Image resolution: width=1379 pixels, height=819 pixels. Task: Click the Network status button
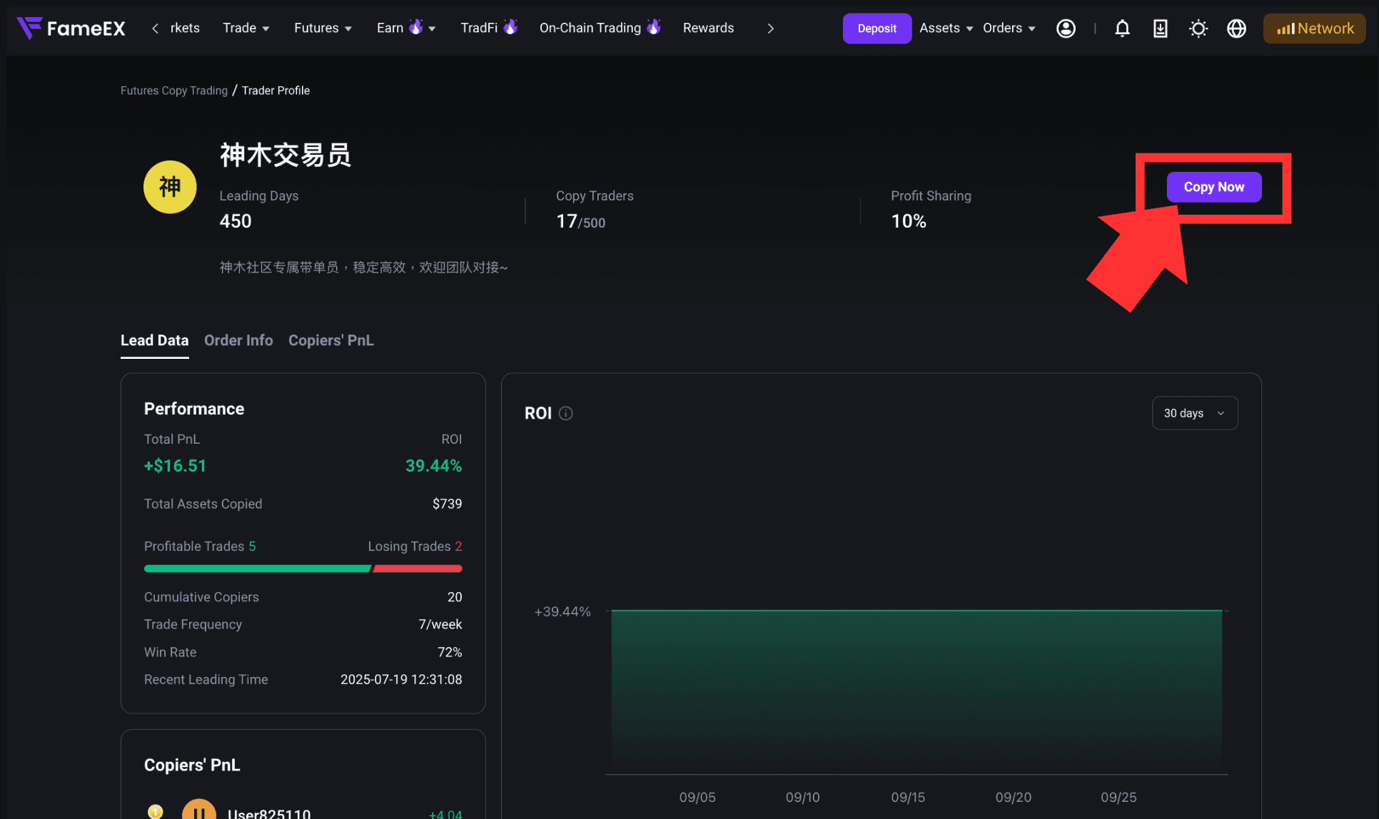[x=1315, y=28]
